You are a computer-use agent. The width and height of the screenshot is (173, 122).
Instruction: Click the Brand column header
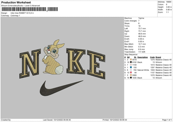[158, 57]
